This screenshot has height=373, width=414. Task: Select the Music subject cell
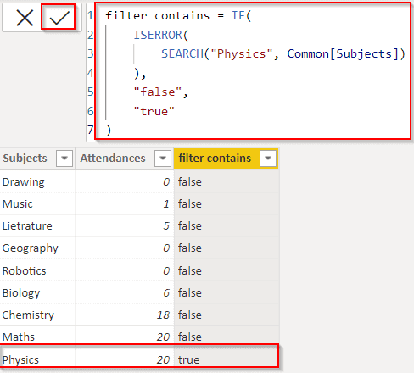[x=37, y=203]
